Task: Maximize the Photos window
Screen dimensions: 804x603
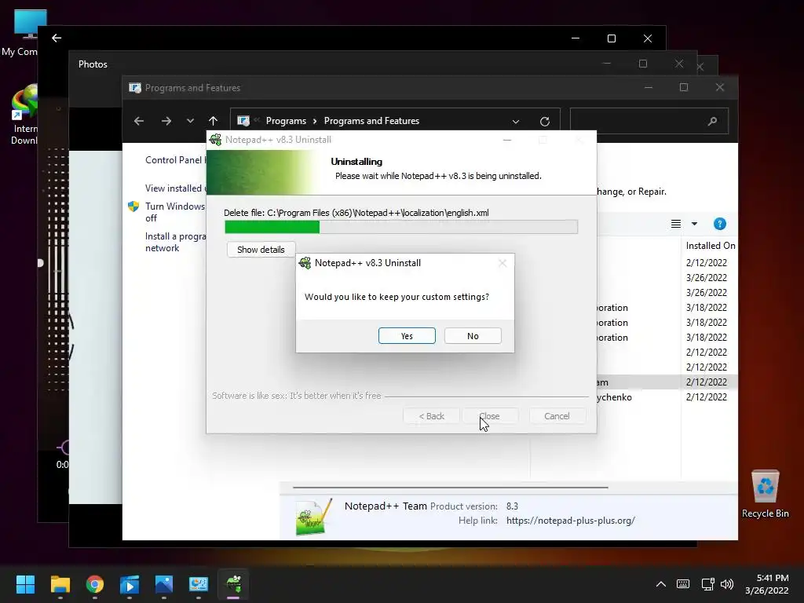Action: pyautogui.click(x=643, y=64)
